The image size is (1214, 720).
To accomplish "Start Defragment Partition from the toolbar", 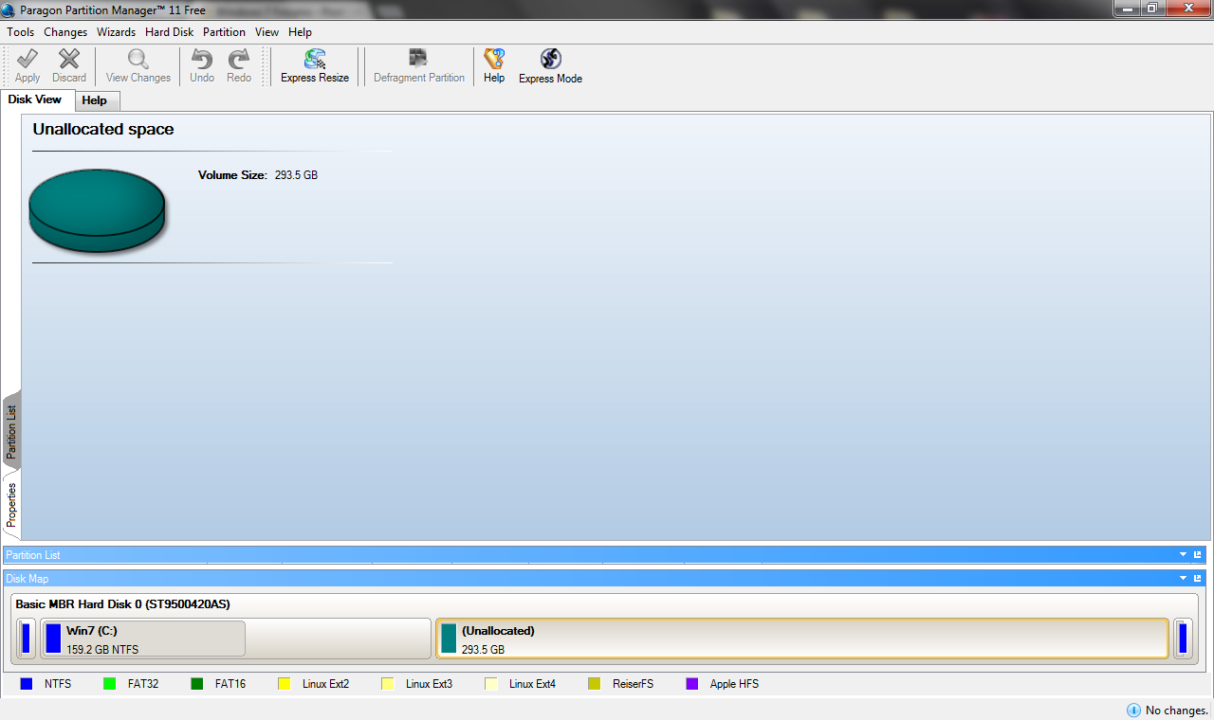I will click(x=419, y=66).
